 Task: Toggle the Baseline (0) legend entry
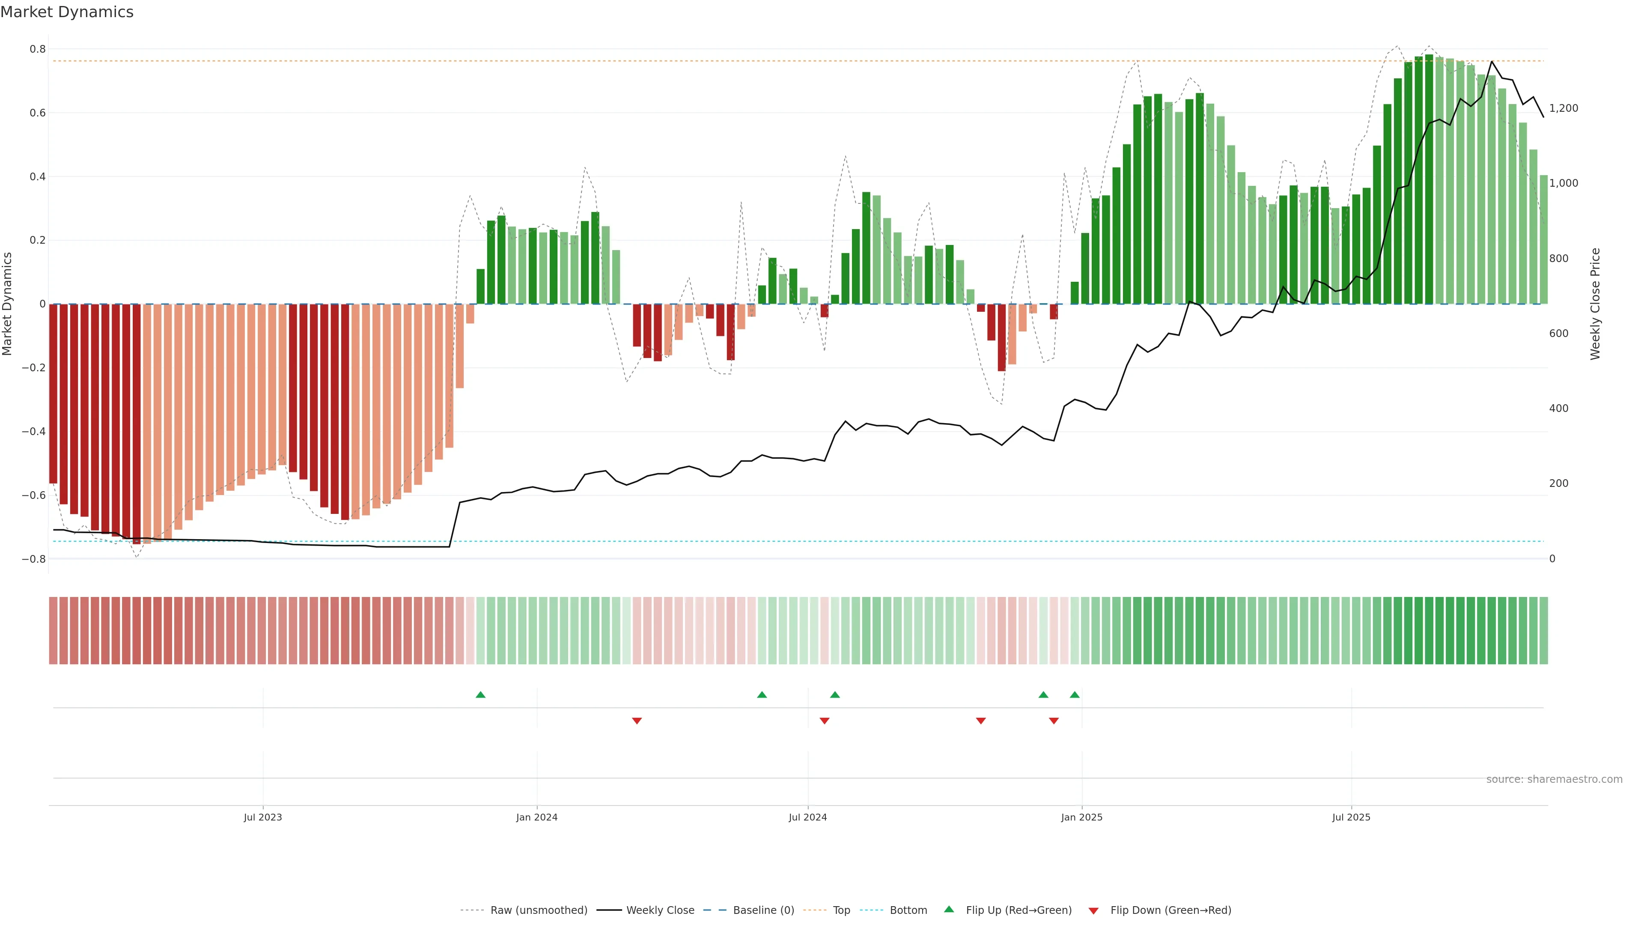pos(763,910)
